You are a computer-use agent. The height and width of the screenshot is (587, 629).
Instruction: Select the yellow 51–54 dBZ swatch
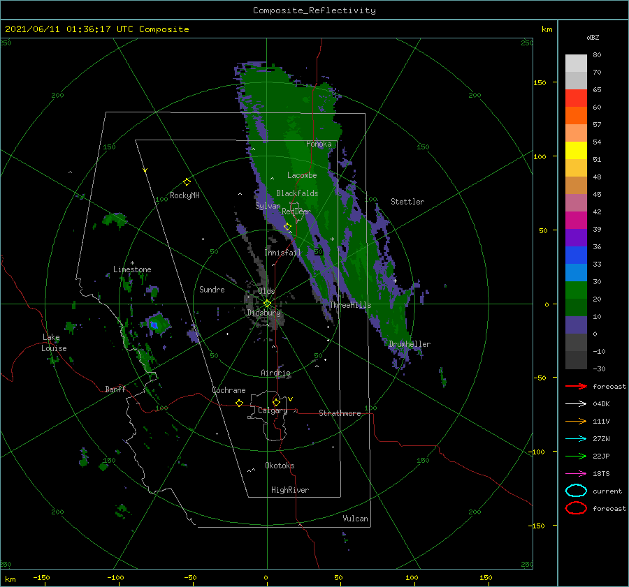576,151
